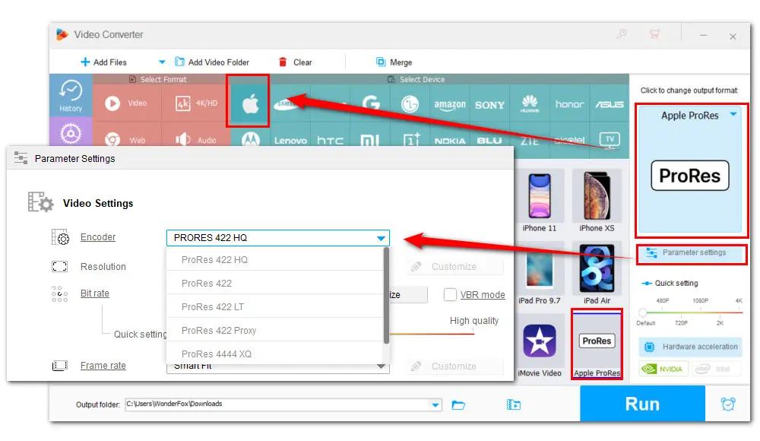Viewport: 760px width, 441px height.
Task: Click the Add Files button
Action: pos(103,62)
